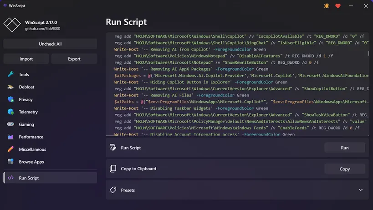
Task: Click the 'Removing AI AppX Packages' line
Action: (x=191, y=69)
